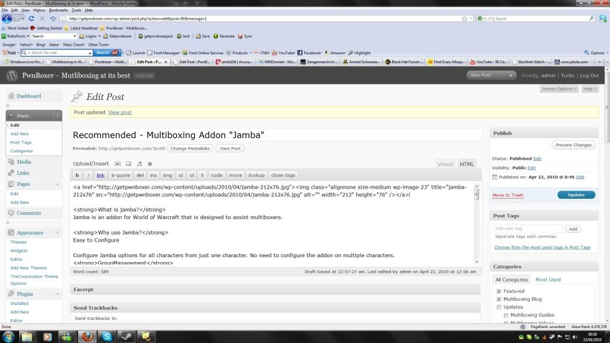Edit the post Status setting link
This screenshot has width=610, height=343.
537,158
